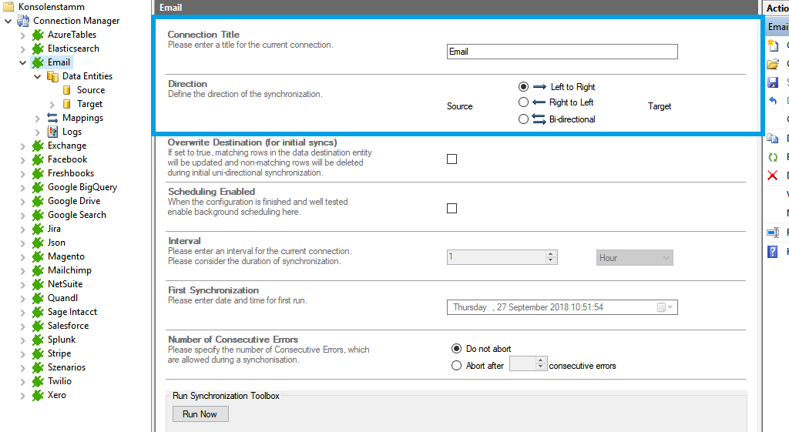Viewport: 789px width, 432px height.
Task: Select Google BigQuery in the connection tree
Action: pyautogui.click(x=82, y=187)
